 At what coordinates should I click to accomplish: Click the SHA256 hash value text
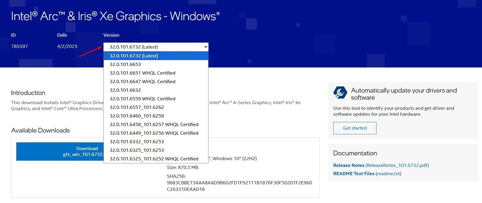point(240,186)
